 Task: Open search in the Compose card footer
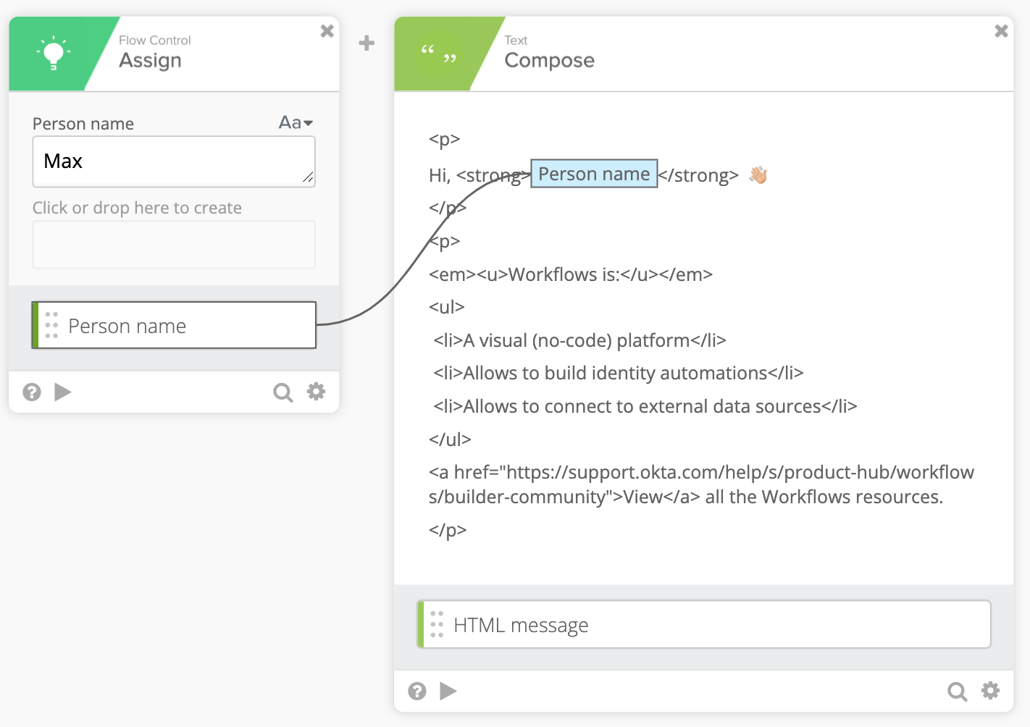click(x=957, y=691)
